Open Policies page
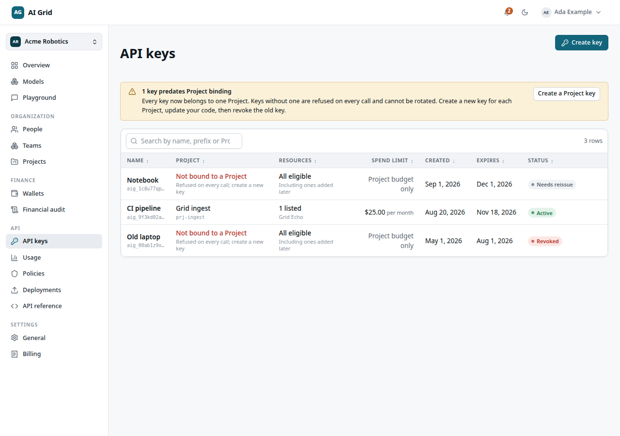 coord(54,274)
